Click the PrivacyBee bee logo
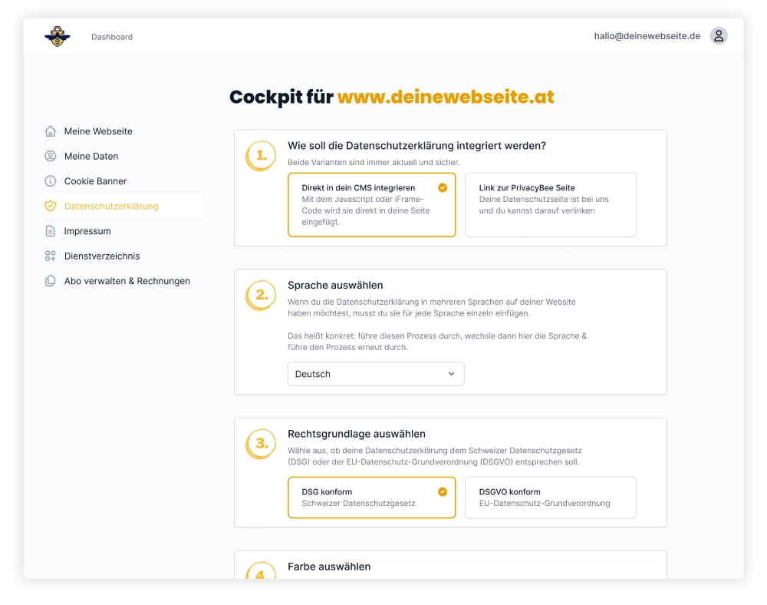Viewport: 767px width, 605px height. pyautogui.click(x=57, y=36)
